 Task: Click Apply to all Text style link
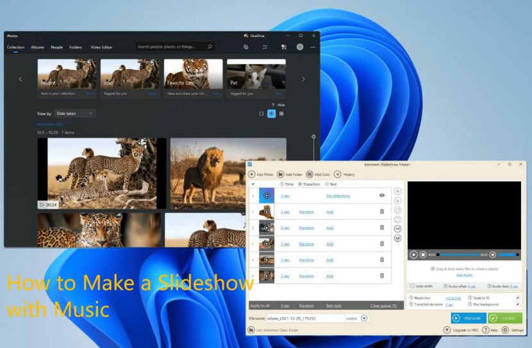point(333,306)
